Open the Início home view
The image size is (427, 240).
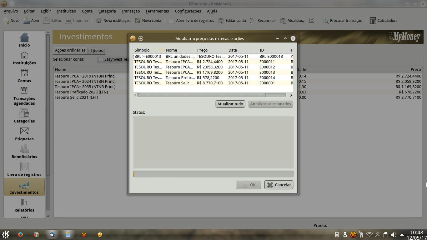[x=24, y=40]
